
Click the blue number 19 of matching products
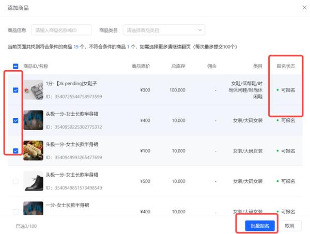(x=76, y=47)
